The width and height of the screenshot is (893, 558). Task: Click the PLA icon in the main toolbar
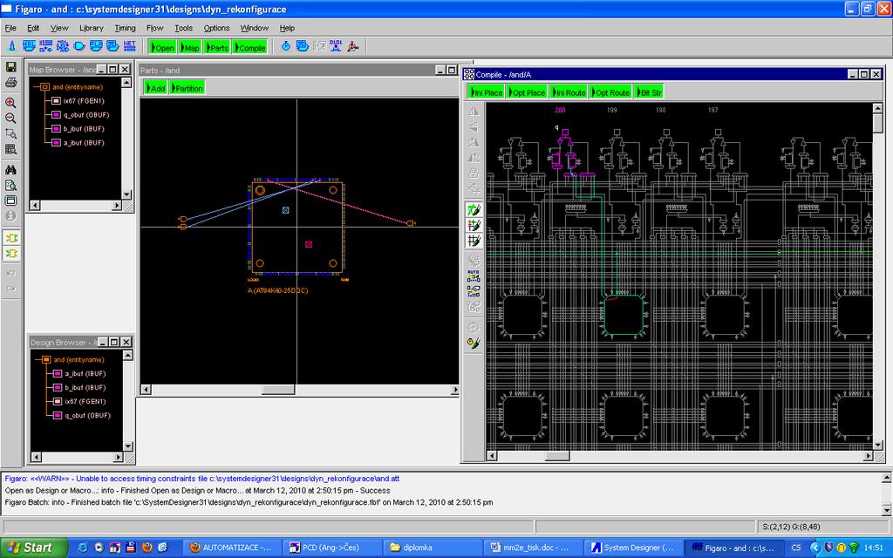[96, 46]
